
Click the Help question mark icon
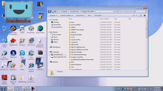click(x=145, y=15)
